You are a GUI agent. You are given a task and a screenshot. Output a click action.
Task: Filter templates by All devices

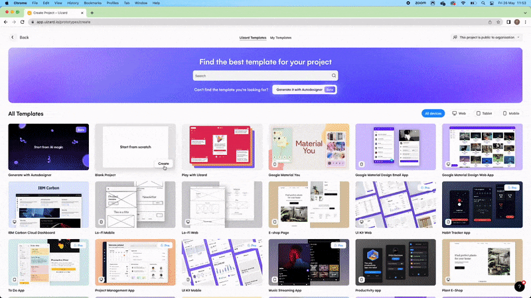433,113
